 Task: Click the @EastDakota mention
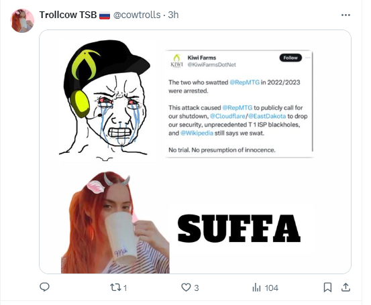(267, 116)
